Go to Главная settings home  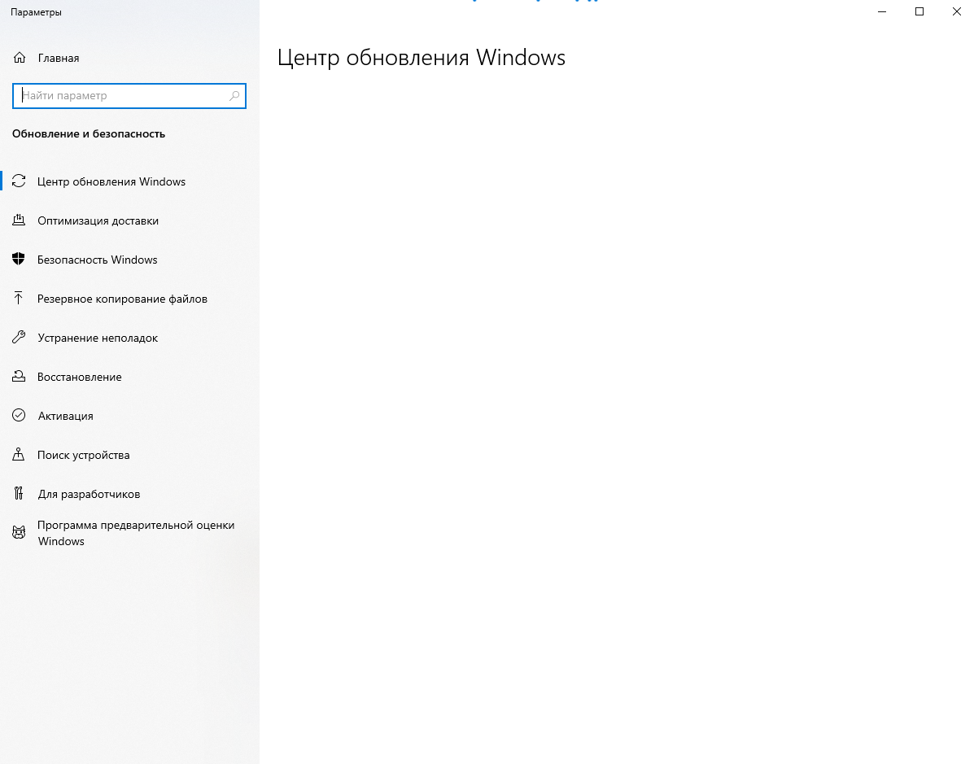(59, 58)
